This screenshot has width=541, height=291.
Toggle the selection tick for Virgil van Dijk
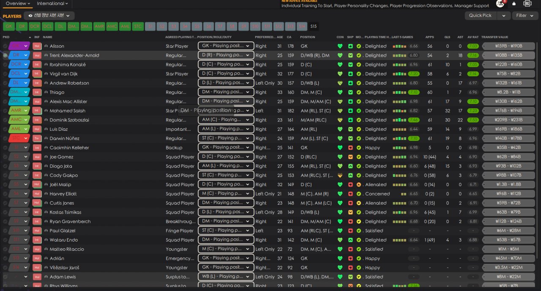5,74
